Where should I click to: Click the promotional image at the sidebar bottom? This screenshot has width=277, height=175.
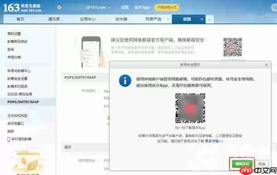tap(28, 162)
